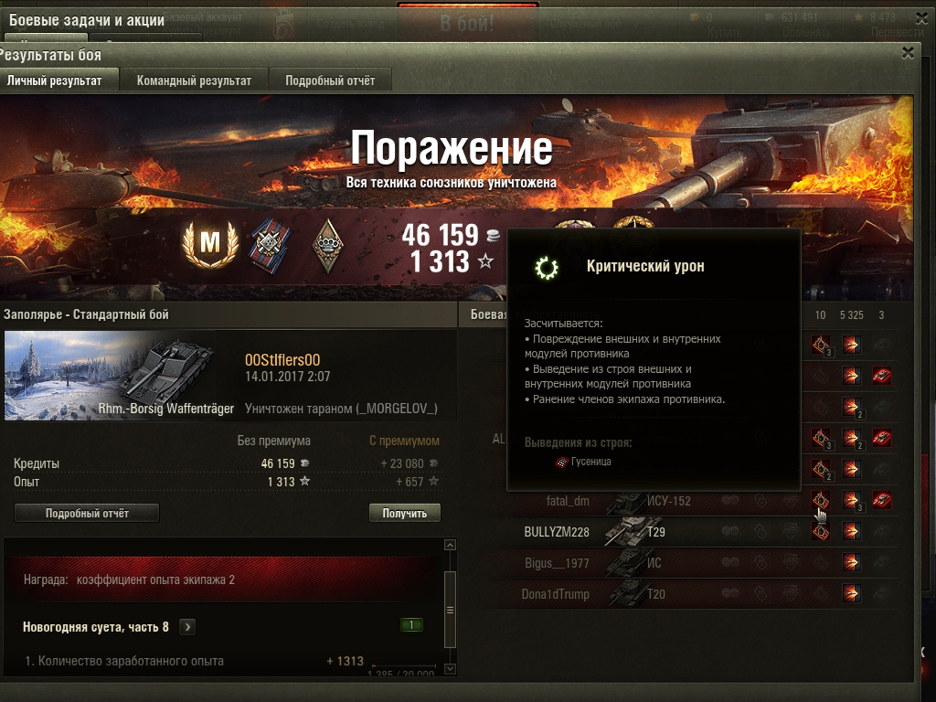Close the Результаты боя window
936x702 pixels.
[908, 52]
